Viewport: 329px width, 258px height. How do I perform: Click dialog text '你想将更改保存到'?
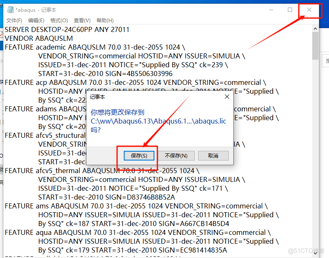coord(117,112)
